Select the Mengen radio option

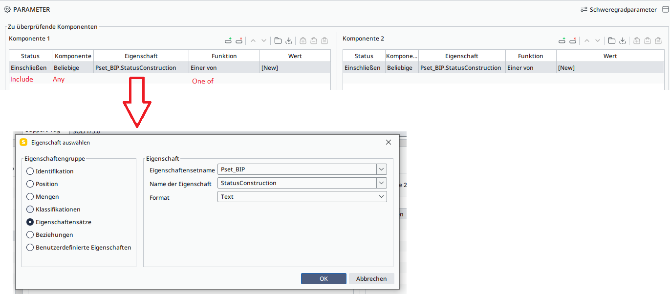pyautogui.click(x=30, y=197)
